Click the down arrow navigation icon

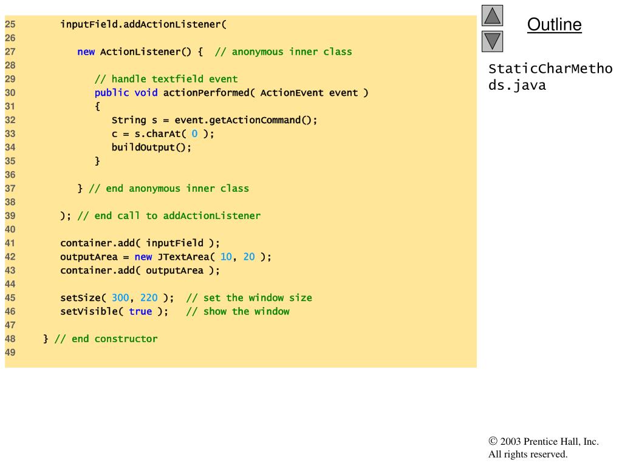[x=492, y=42]
